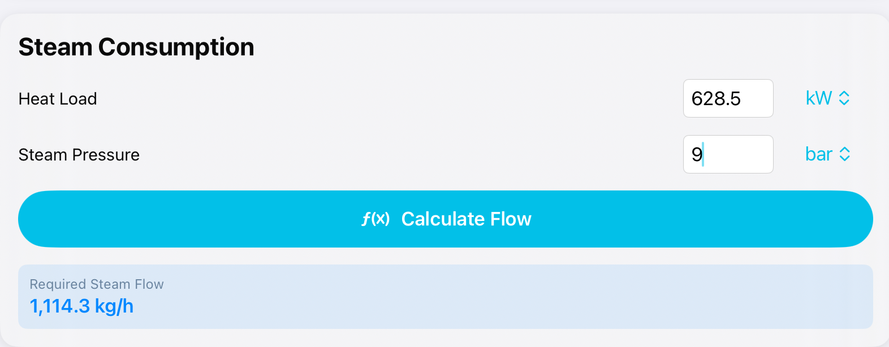Focus the Steam Pressure input field
Image resolution: width=889 pixels, height=347 pixels.
point(728,154)
